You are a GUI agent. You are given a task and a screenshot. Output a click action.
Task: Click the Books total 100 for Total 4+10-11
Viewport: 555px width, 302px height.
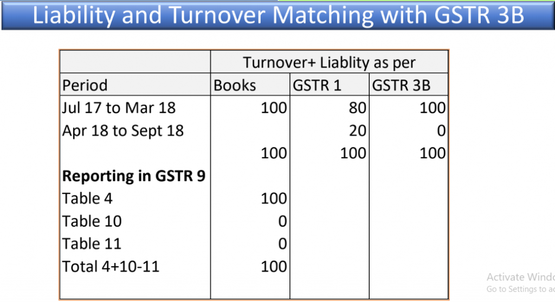pyautogui.click(x=274, y=267)
